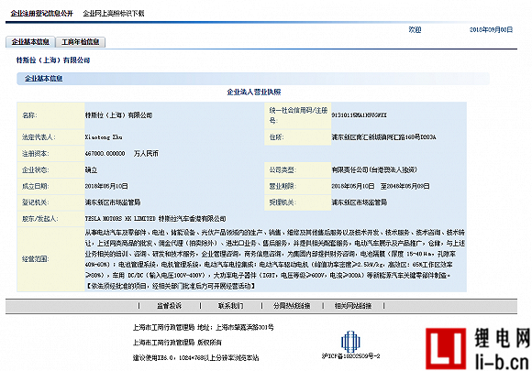The image size is (532, 371).
Task: Click the 名称 field label
Action: coord(29,115)
